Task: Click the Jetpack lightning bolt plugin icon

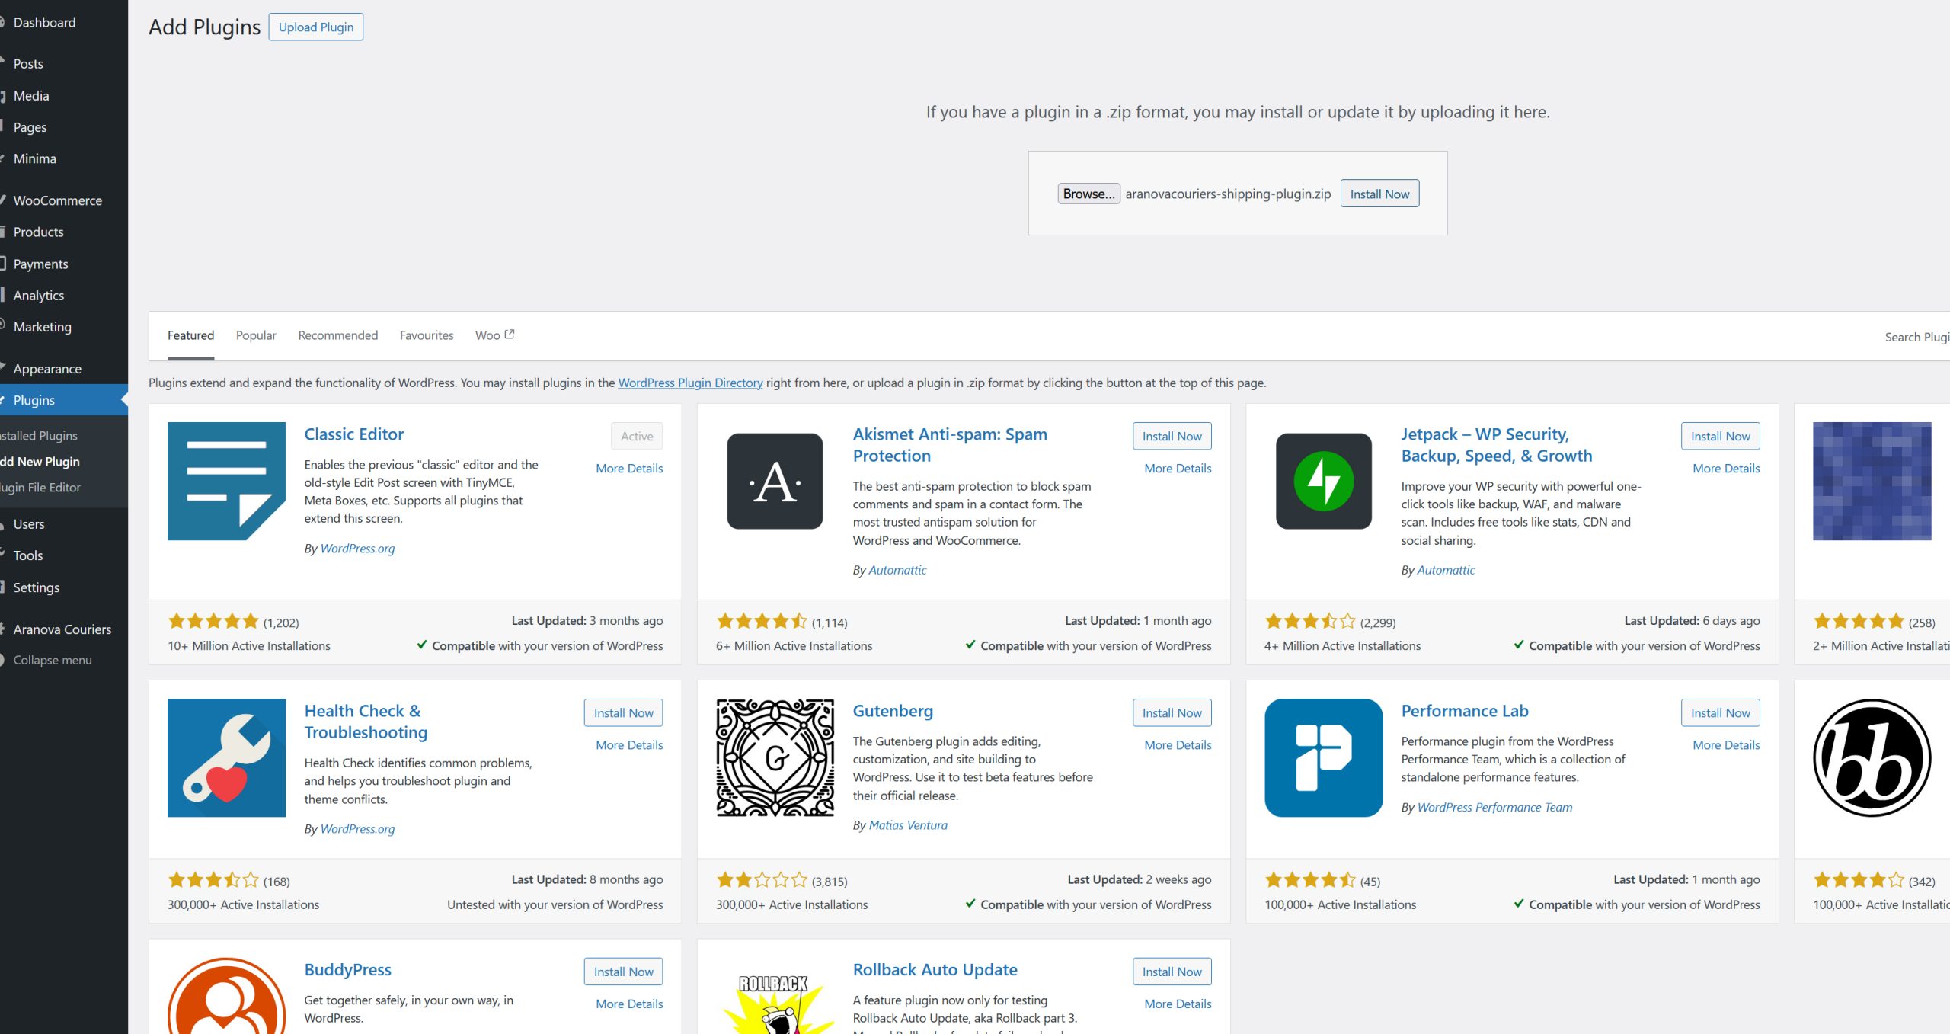Action: coord(1323,481)
